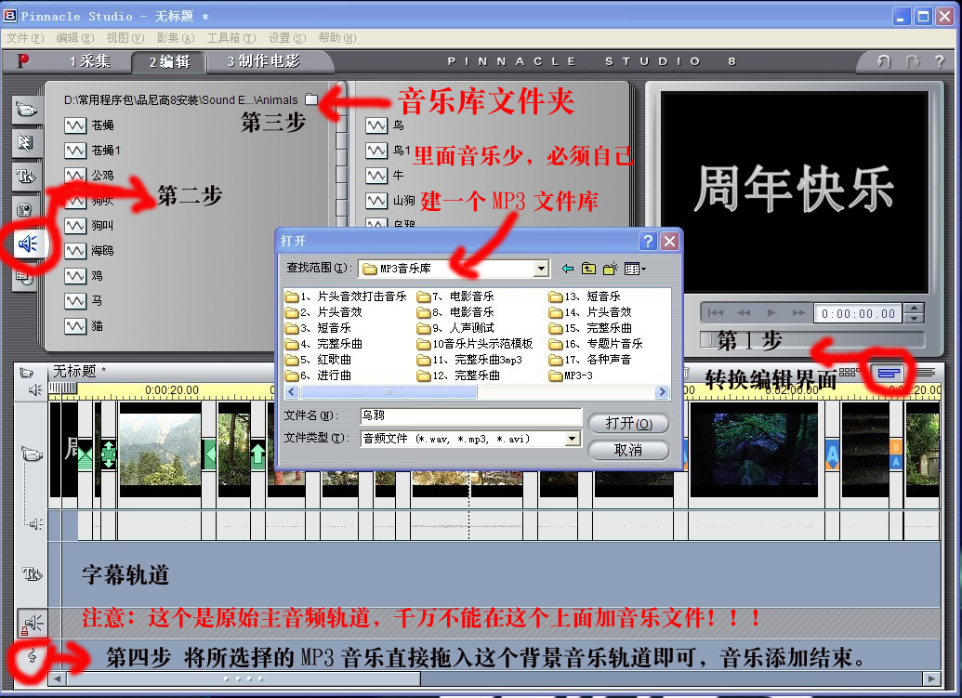Viewport: 962px width, 698px height.
Task: Switch to timeline view mode
Action: coord(890,372)
